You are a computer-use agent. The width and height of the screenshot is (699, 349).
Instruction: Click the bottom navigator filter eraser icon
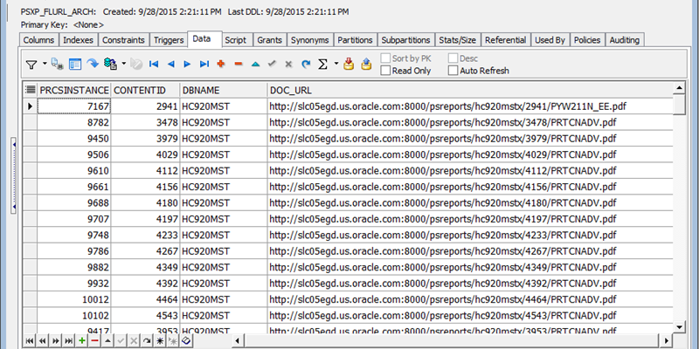point(186,341)
